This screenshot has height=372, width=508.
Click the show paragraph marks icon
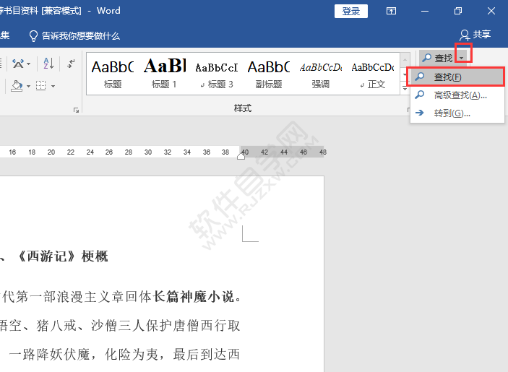tap(70, 64)
